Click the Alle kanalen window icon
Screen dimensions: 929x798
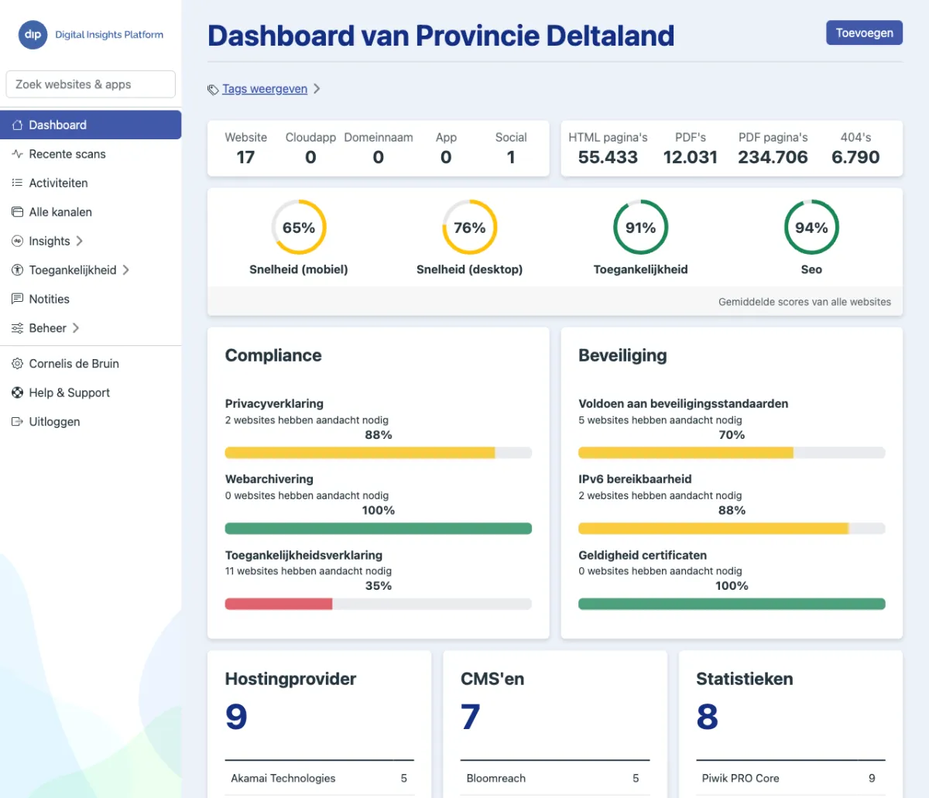coord(17,212)
